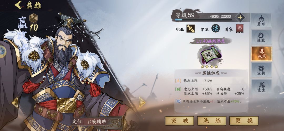The width and height of the screenshot is (284, 131).
Task: Select the 战策 tab
Action: (x=261, y=53)
